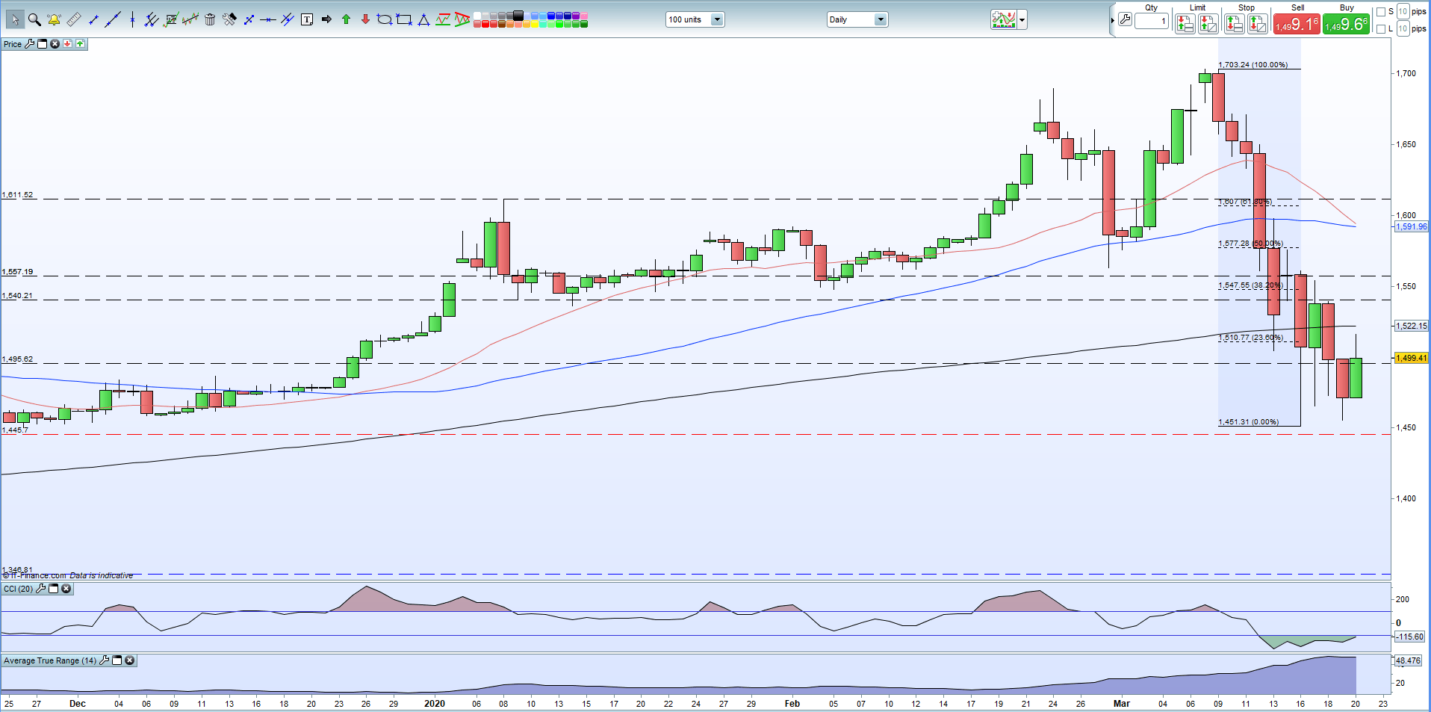Screen dimensions: 1431x712
Task: Edit the L limit pips value field
Action: pyautogui.click(x=1403, y=28)
